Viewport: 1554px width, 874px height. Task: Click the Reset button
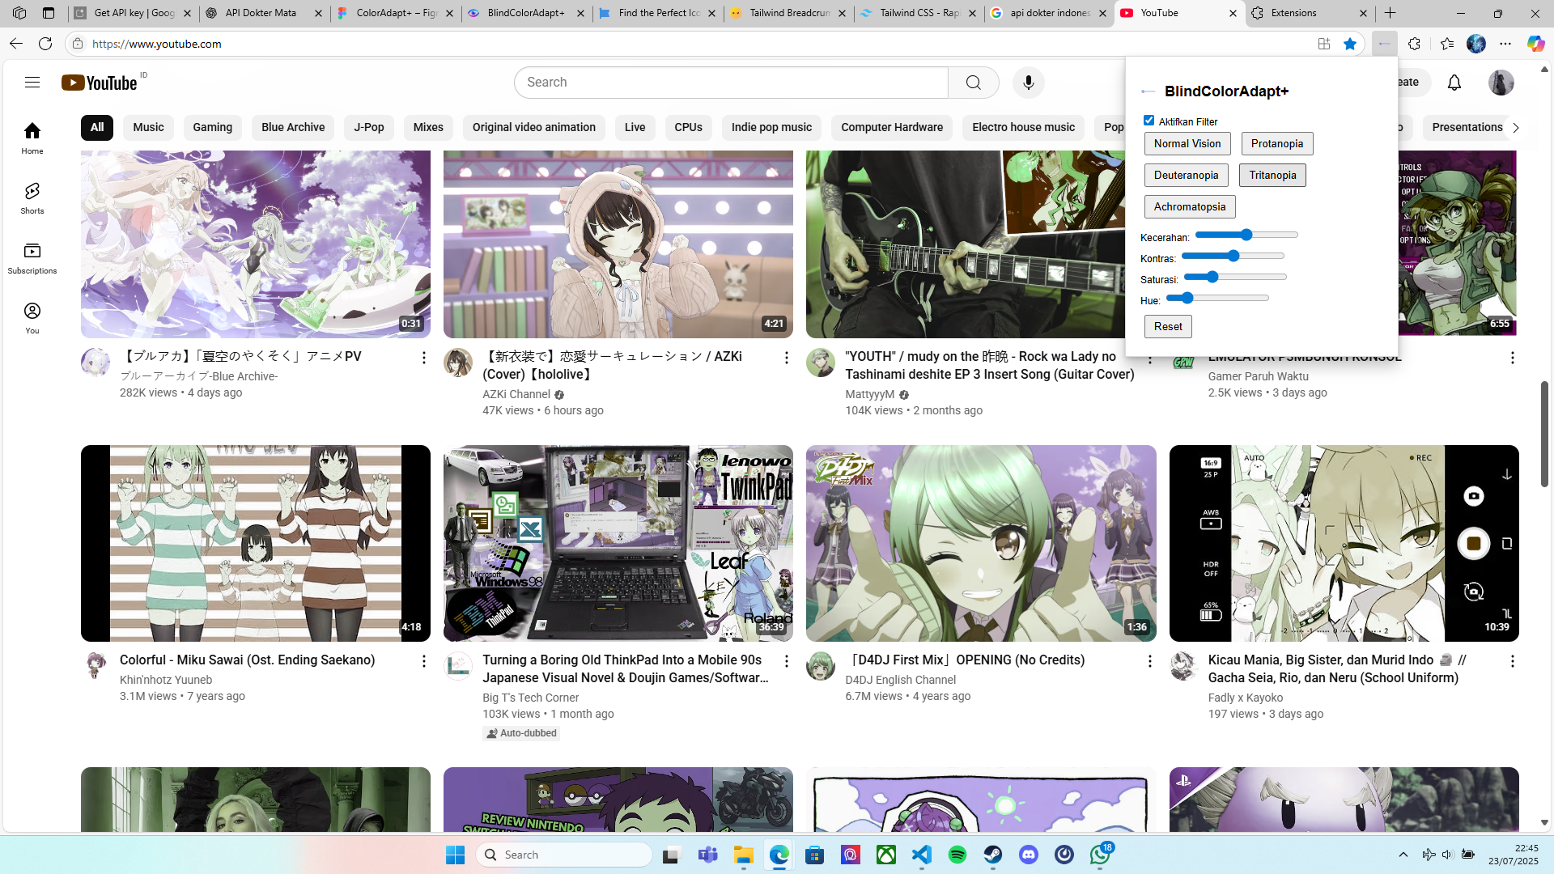tap(1168, 327)
